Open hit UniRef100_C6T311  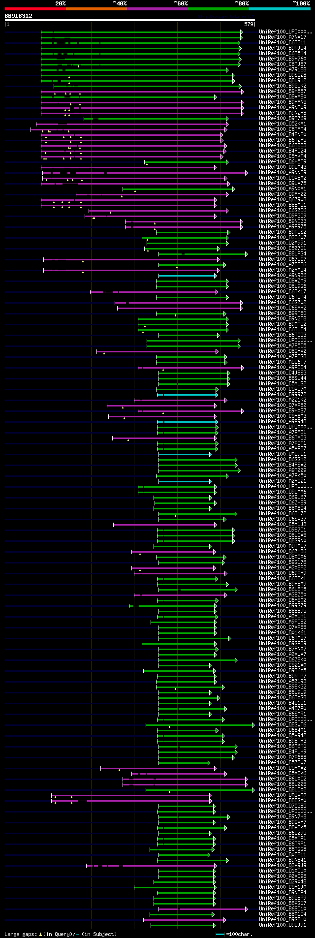(283, 42)
